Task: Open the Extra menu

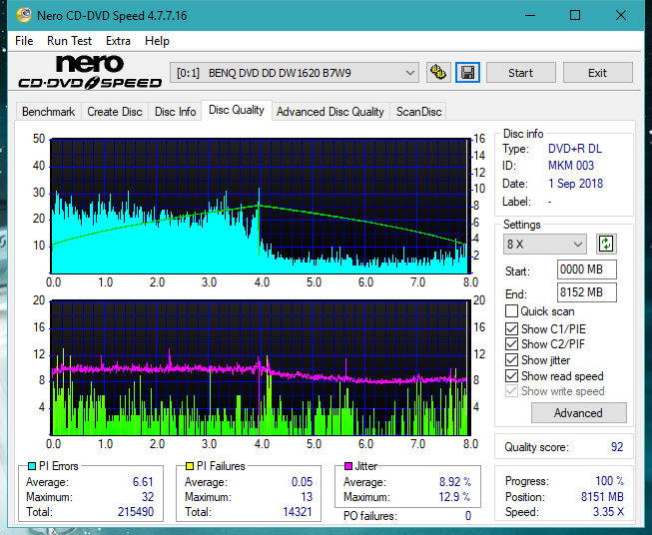Action: coord(118,41)
